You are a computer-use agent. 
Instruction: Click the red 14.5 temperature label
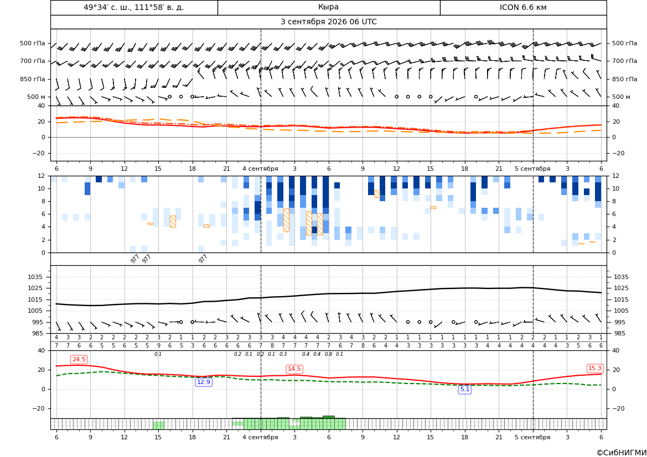pos(294,369)
